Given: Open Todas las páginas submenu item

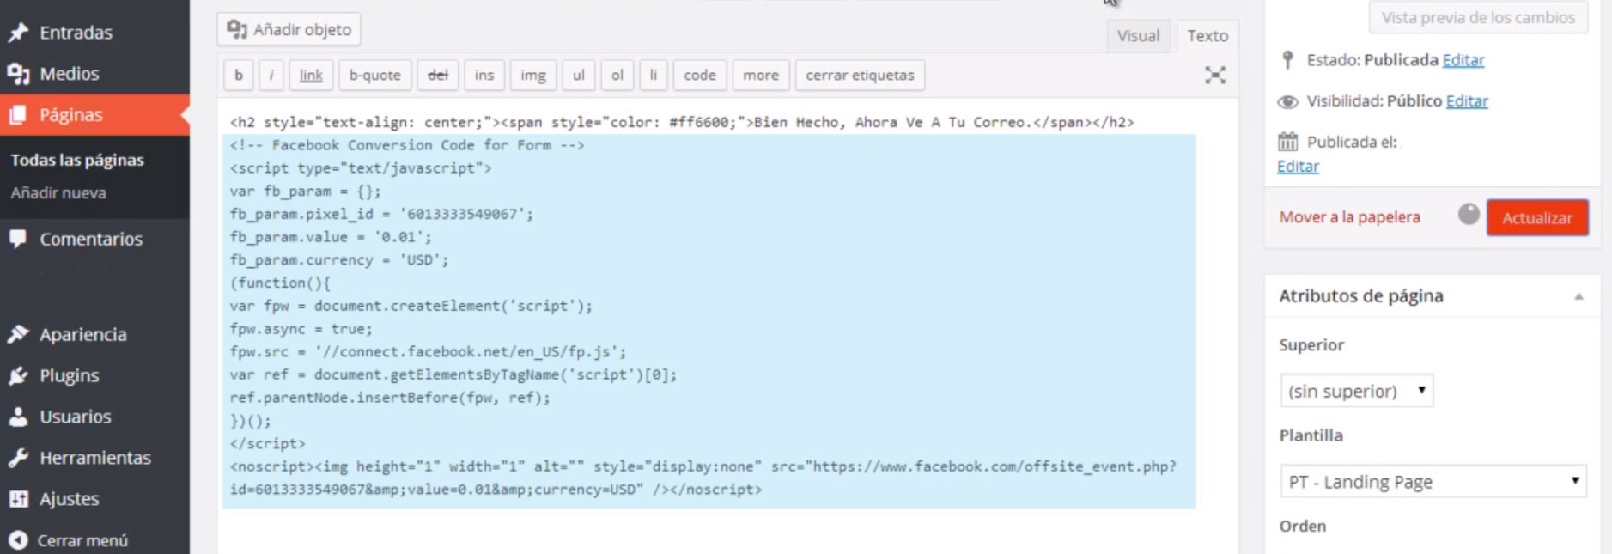Looking at the screenshot, I should (77, 160).
